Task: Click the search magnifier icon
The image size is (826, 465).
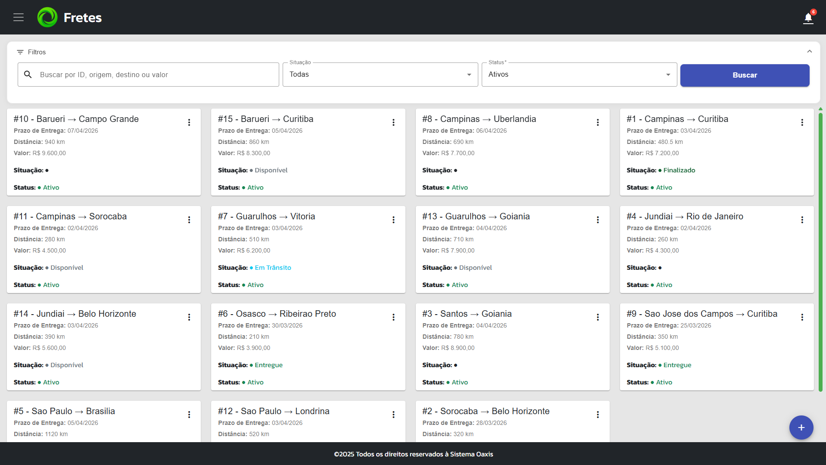Action: pyautogui.click(x=28, y=75)
